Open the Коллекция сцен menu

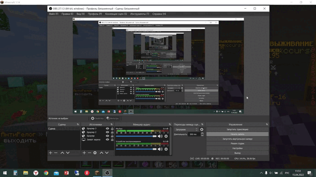click(x=116, y=14)
